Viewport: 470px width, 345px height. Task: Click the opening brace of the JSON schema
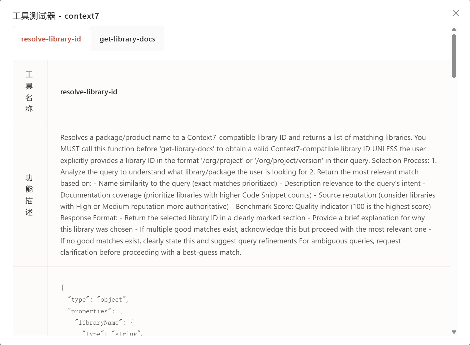point(62,287)
